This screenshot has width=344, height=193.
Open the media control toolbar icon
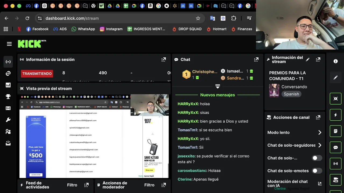[x=249, y=18]
